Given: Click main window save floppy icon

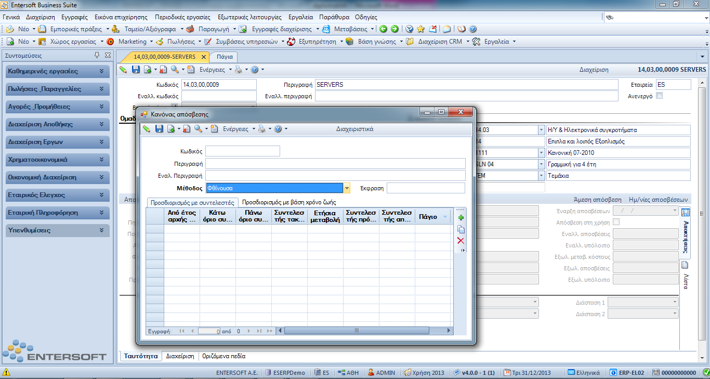Looking at the screenshot, I should pos(136,69).
